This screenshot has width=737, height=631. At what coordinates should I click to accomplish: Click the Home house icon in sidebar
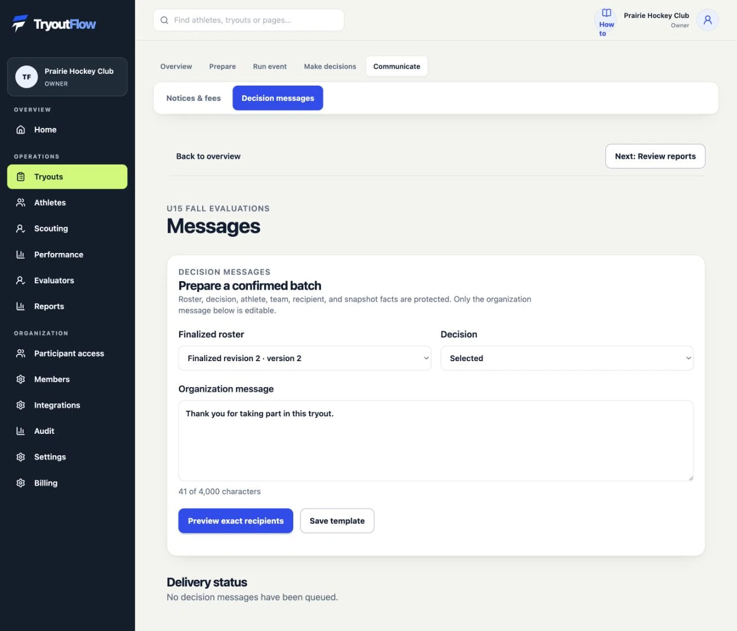click(x=21, y=130)
